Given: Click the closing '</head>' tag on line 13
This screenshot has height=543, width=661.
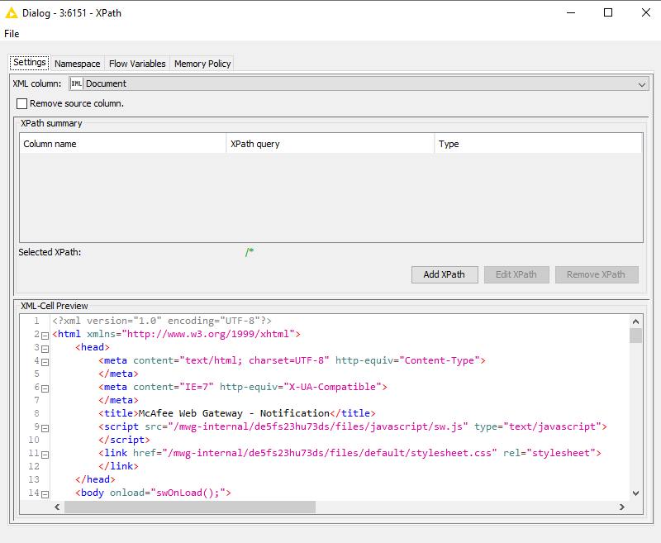Looking at the screenshot, I should click(x=95, y=479).
